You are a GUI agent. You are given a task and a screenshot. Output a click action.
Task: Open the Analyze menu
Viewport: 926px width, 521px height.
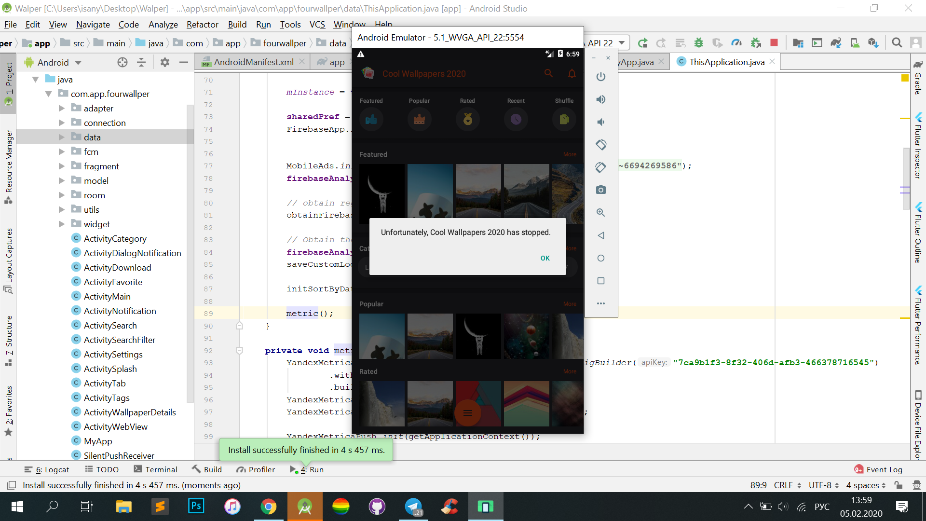point(163,25)
